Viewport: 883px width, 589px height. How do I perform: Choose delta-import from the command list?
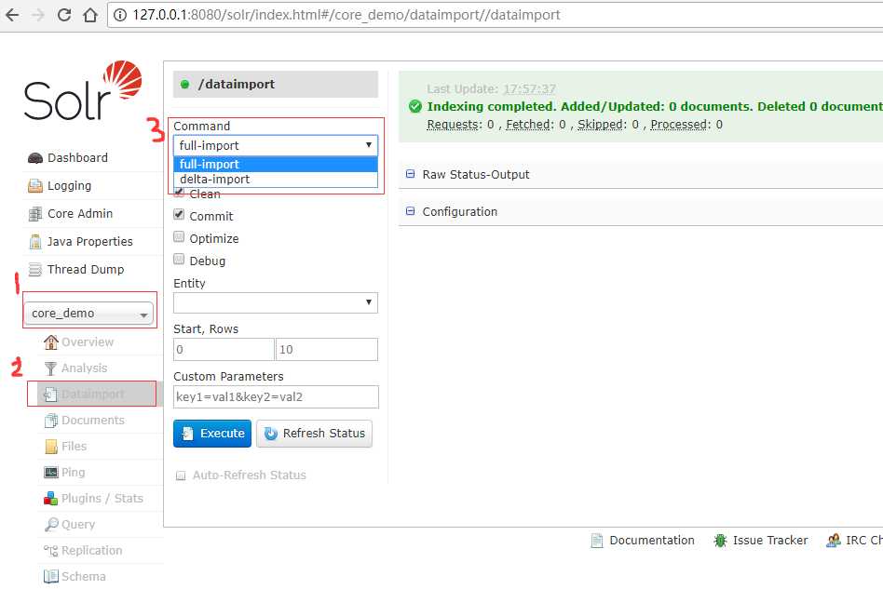(x=276, y=180)
